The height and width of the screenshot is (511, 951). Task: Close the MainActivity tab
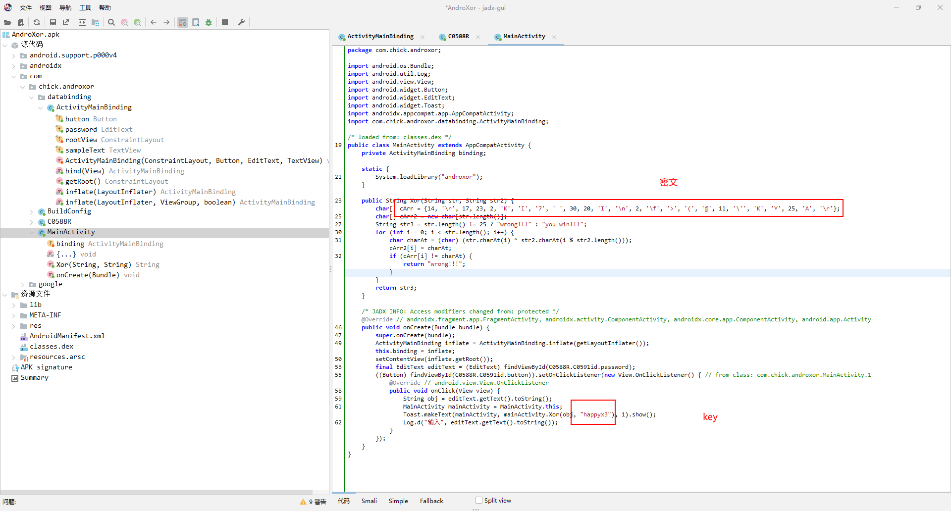click(x=554, y=37)
